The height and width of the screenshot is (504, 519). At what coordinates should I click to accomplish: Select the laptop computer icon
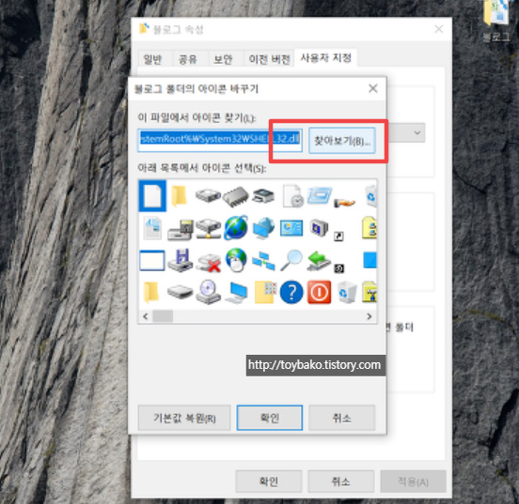[236, 293]
